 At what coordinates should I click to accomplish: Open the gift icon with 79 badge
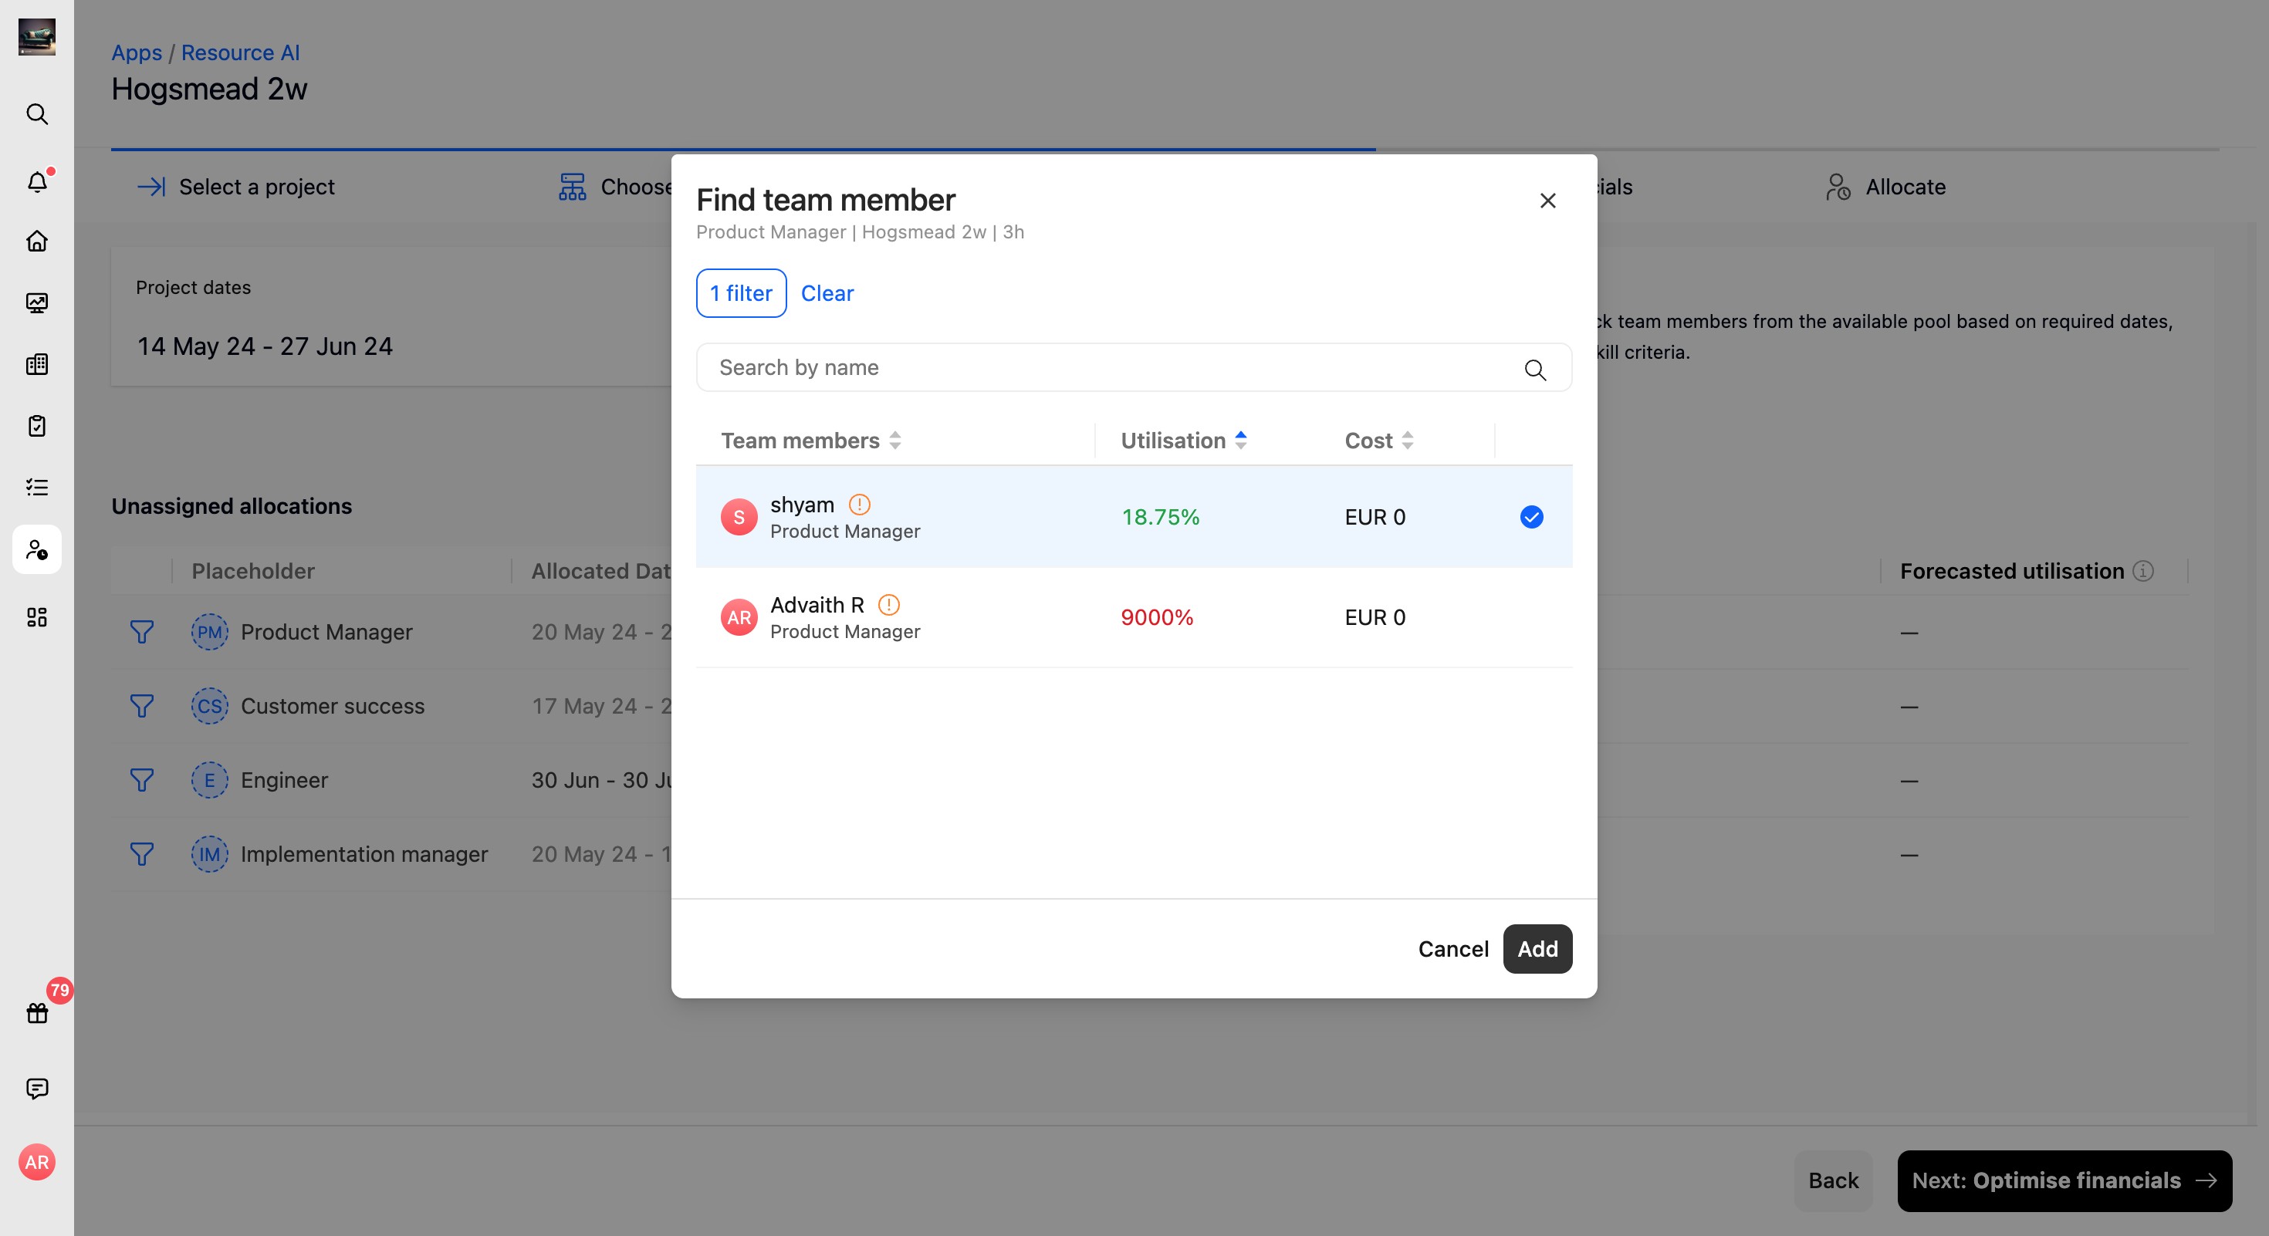[x=37, y=1012]
